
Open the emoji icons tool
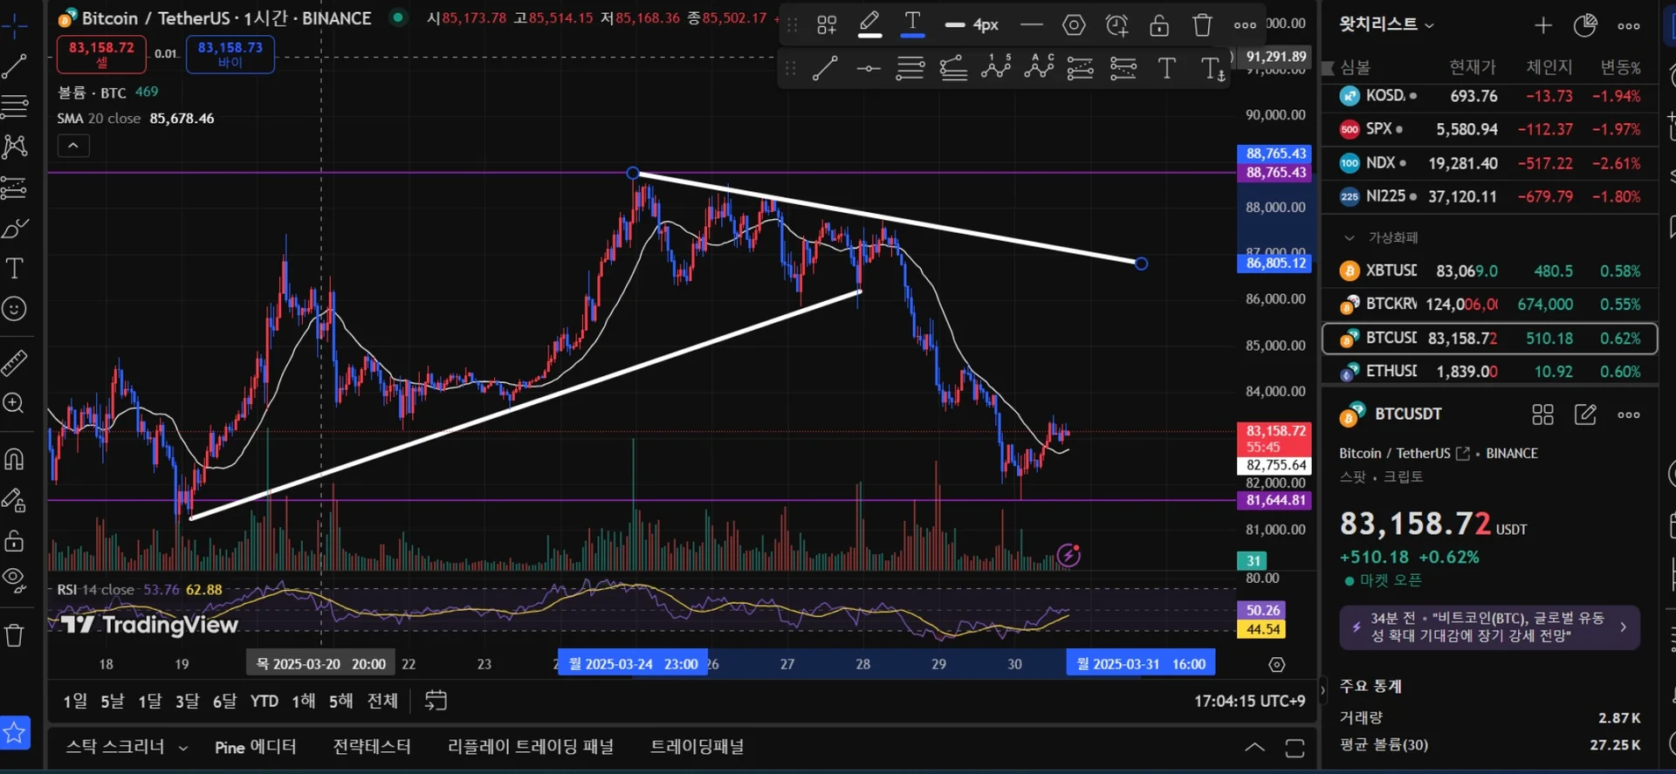click(x=15, y=308)
